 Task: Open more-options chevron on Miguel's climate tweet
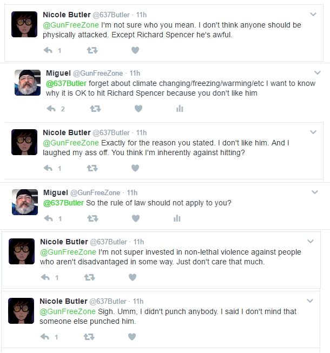[x=318, y=73]
